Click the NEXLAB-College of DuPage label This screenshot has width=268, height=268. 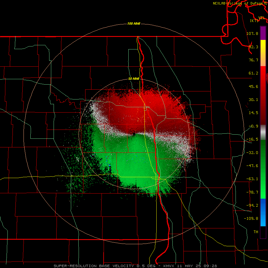click(238, 3)
